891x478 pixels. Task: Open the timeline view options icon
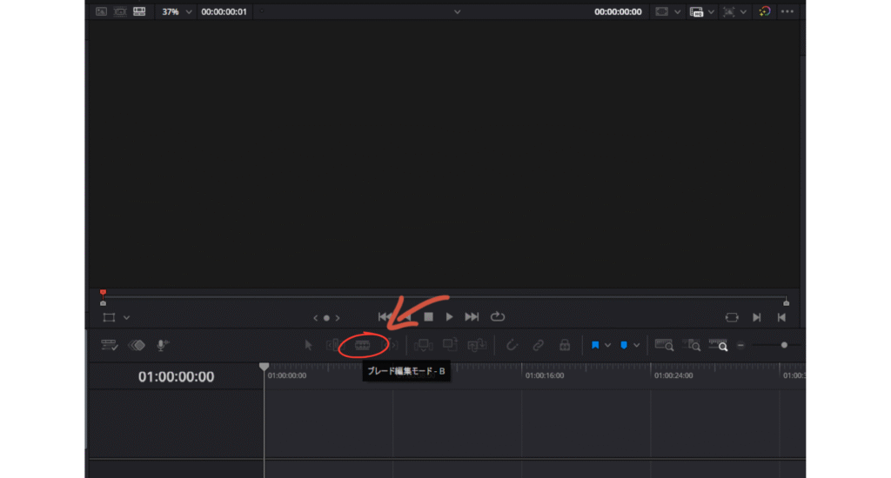[109, 345]
